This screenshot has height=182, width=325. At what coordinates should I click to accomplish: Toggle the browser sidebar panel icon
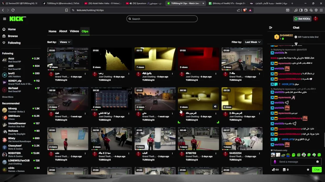[301, 10]
